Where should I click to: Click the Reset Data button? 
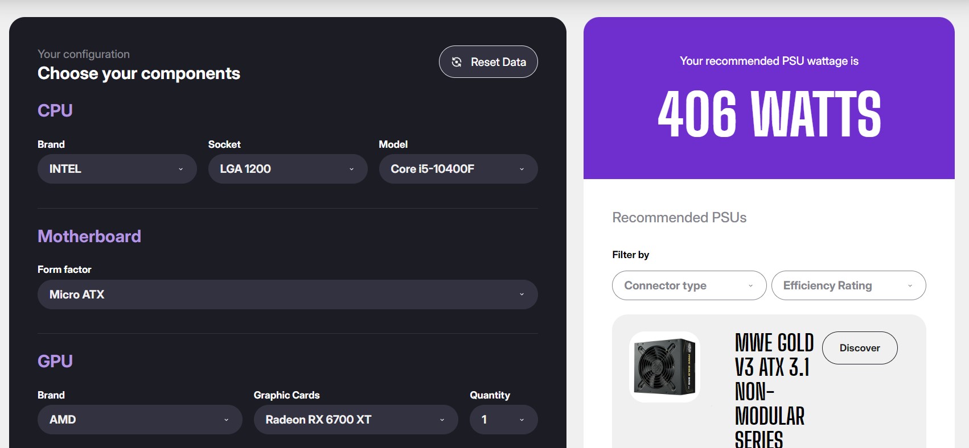[x=488, y=61]
